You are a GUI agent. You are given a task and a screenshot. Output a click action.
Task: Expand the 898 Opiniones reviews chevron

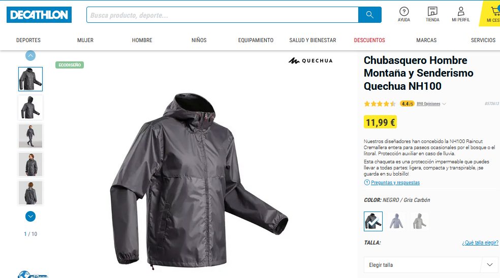pos(444,104)
